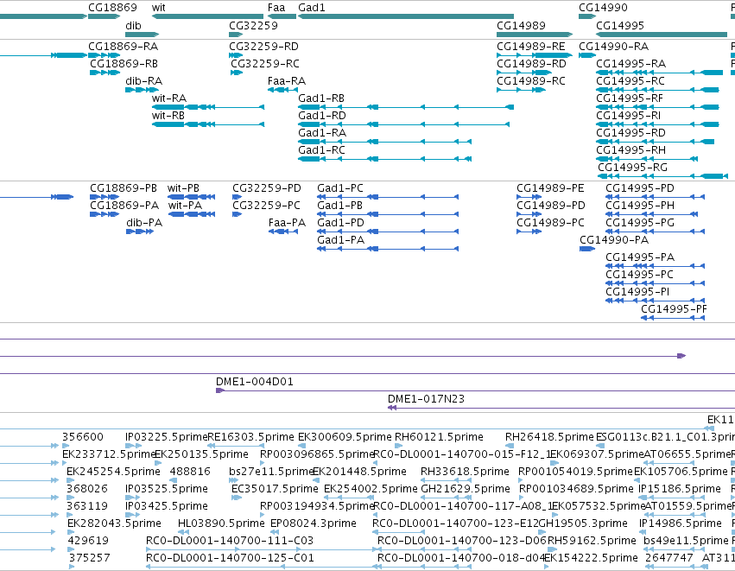Select protein CG14990-PA
Image resolution: width=735 pixels, height=571 pixels.
[x=614, y=240]
